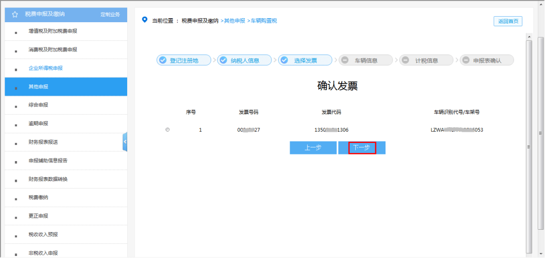This screenshot has width=545, height=258.
Task: Click the 车辆购置税 breadcrumb link
Action: tap(263, 21)
